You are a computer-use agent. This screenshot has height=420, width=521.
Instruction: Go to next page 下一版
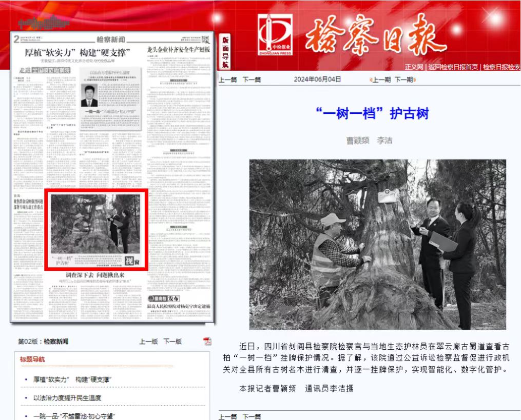point(172,342)
